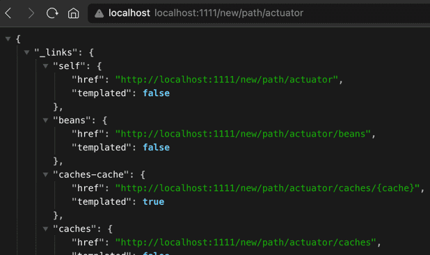Select the "caches-cache" key text
The height and width of the screenshot is (255, 430).
pos(90,175)
